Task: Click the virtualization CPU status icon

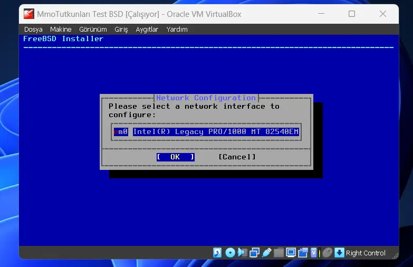Action: [x=315, y=253]
